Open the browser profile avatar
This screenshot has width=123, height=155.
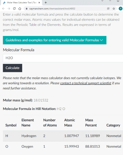click(x=121, y=9)
